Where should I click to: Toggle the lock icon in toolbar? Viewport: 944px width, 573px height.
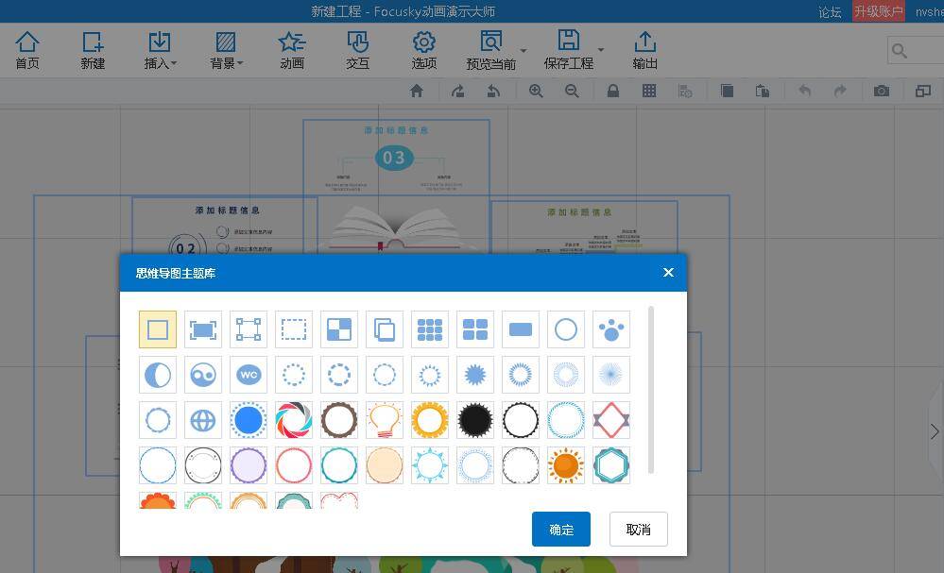pyautogui.click(x=613, y=91)
